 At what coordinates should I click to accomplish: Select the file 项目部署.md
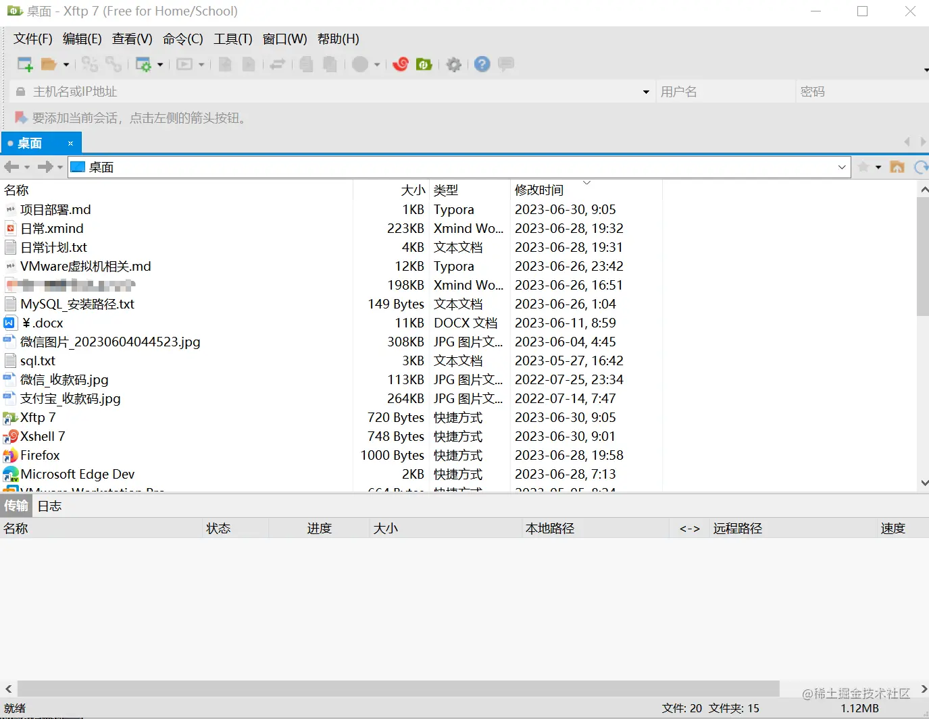(55, 210)
